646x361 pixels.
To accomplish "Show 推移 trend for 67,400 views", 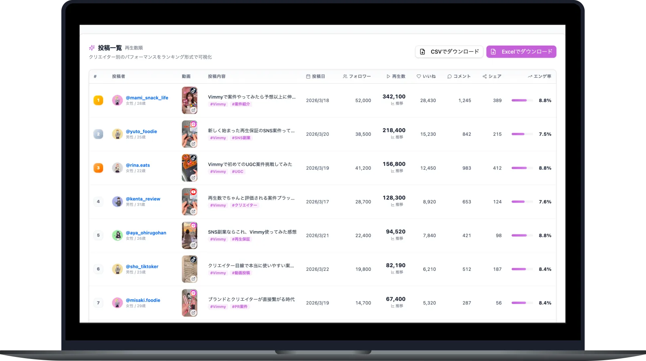I will 397,306.
